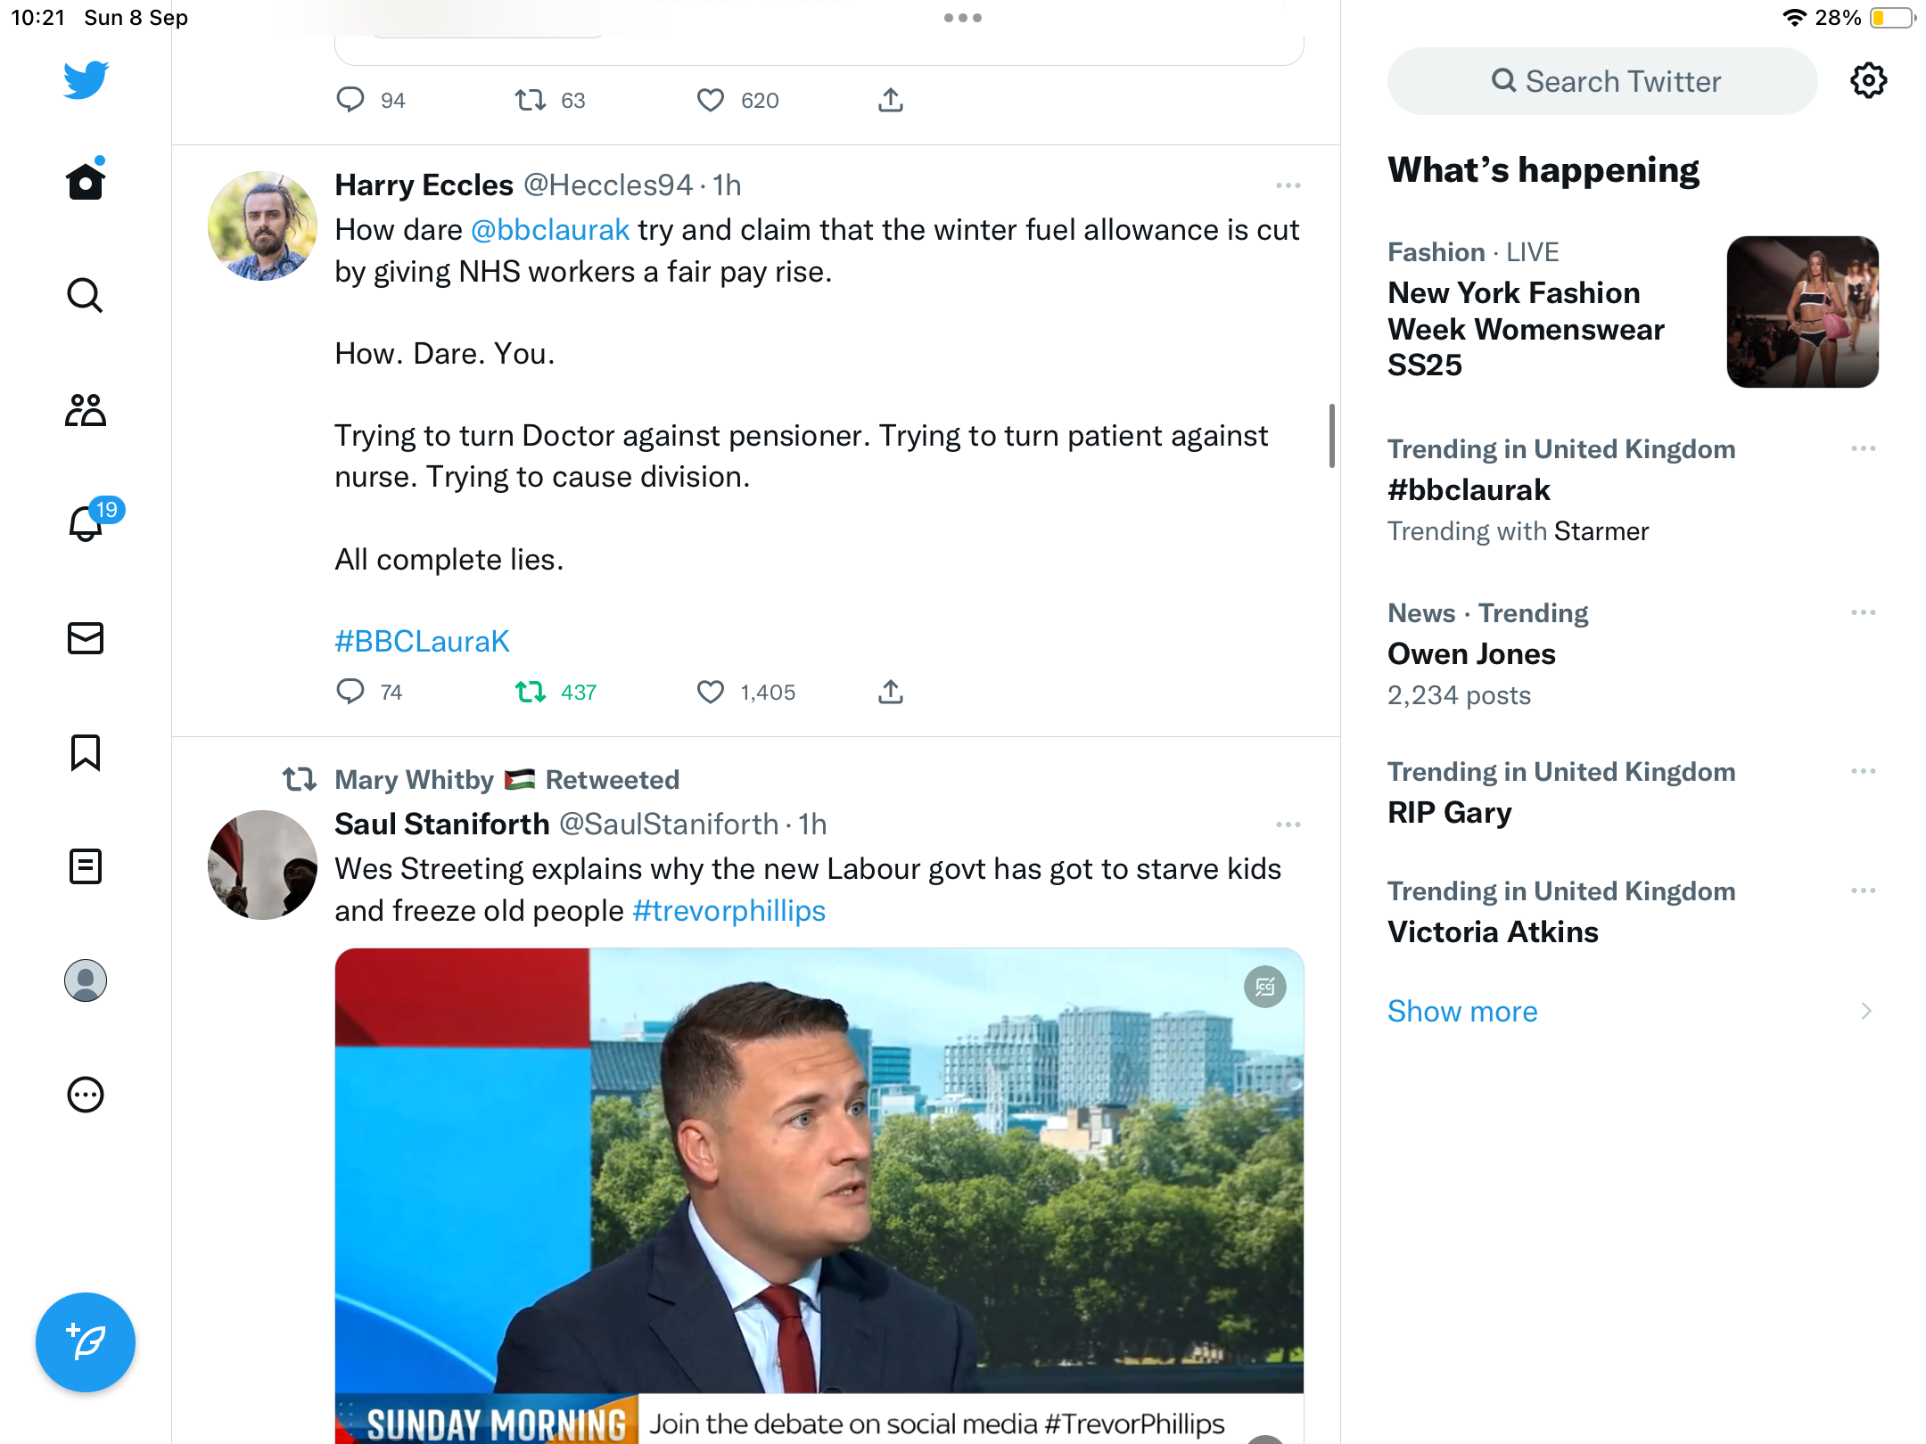This screenshot has height=1444, width=1926.
Task: Open more options on Harry Eccles' tweet
Action: (x=1288, y=185)
